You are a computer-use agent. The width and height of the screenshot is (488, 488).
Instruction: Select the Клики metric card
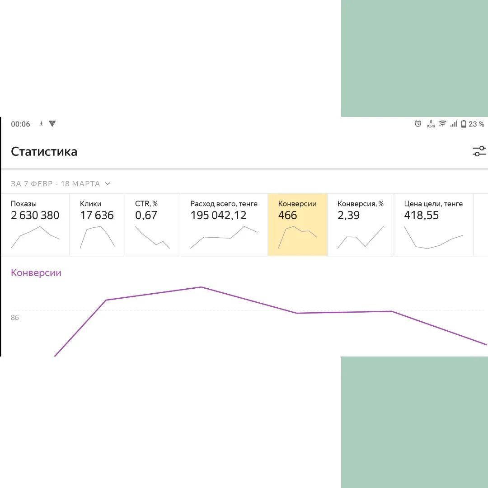coord(97,225)
